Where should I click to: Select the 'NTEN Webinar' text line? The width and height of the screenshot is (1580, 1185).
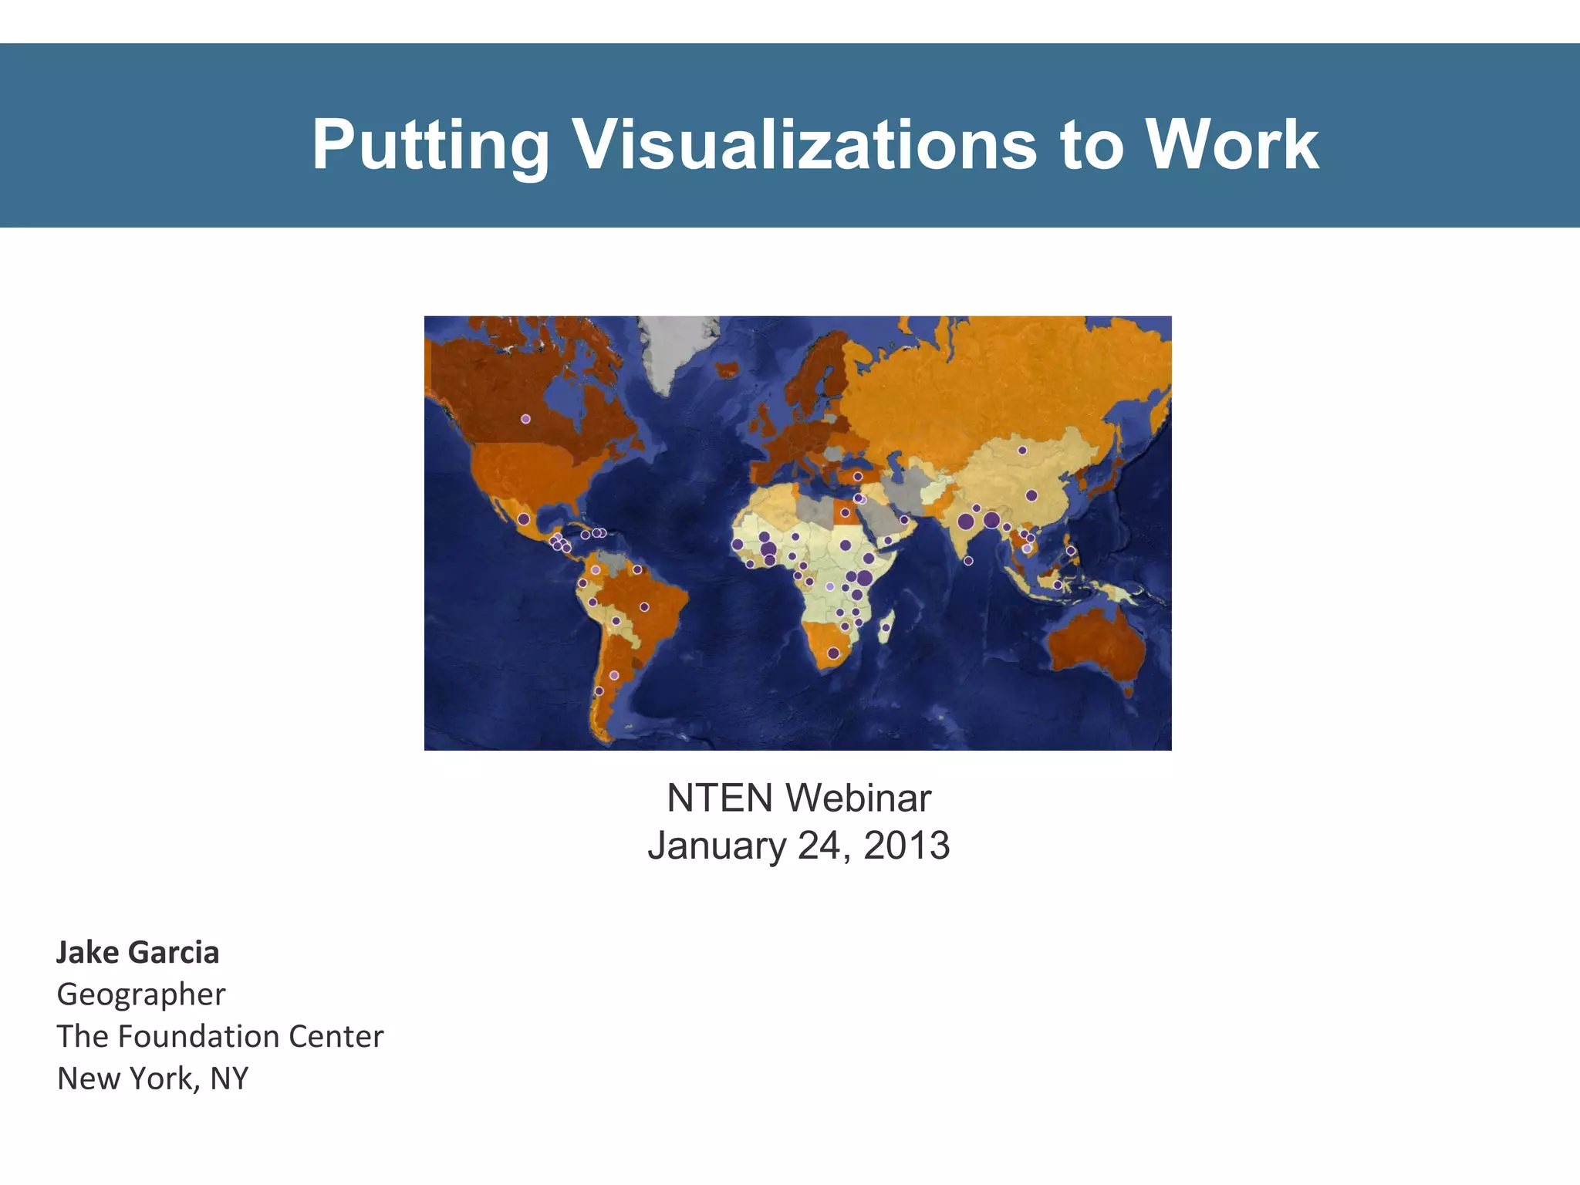pyautogui.click(x=798, y=798)
